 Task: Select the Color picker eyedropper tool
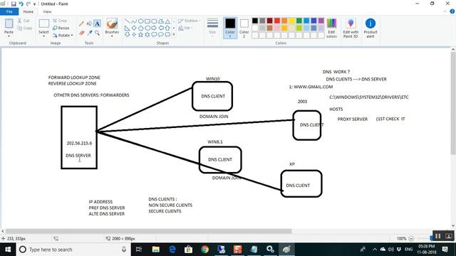pos(89,33)
